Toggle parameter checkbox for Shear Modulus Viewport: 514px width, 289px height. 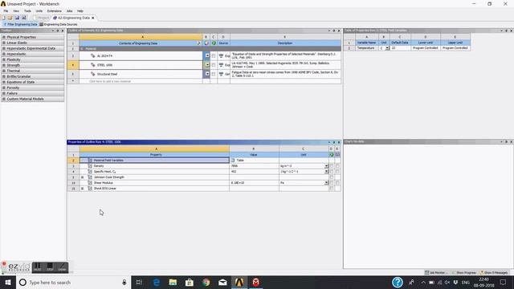(337, 183)
